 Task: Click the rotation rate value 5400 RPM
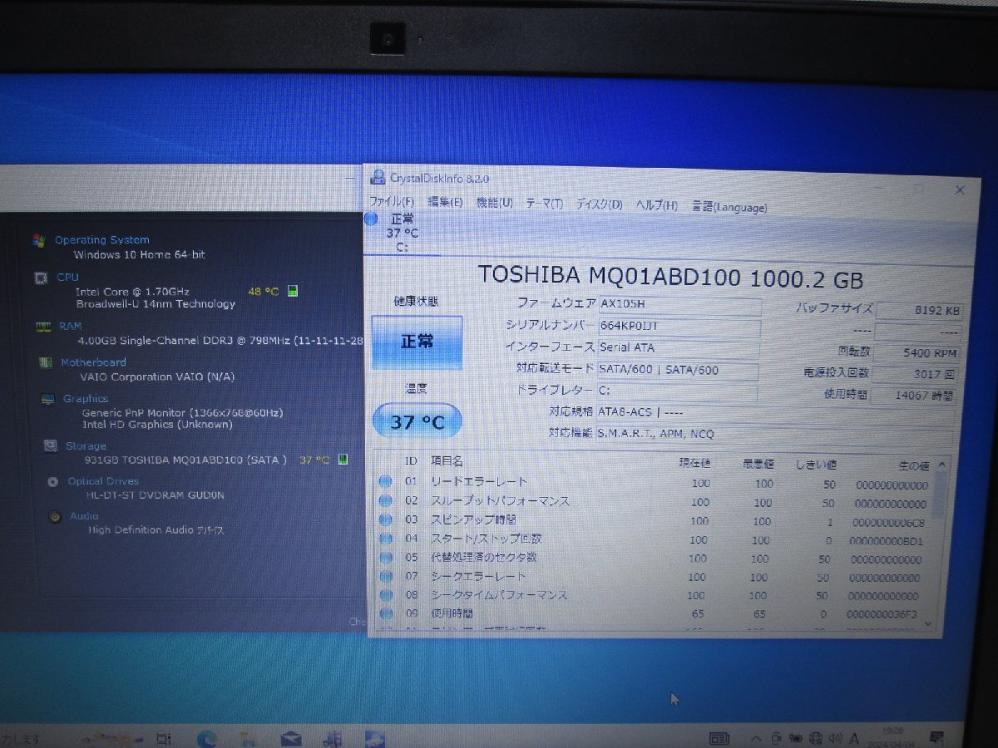pos(918,353)
